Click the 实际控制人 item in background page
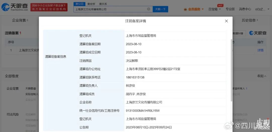This screenshot has height=132, width=272. [x=32, y=94]
